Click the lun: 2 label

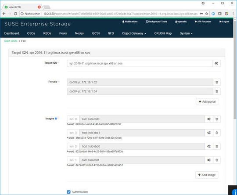pyautogui.click(x=73, y=146)
